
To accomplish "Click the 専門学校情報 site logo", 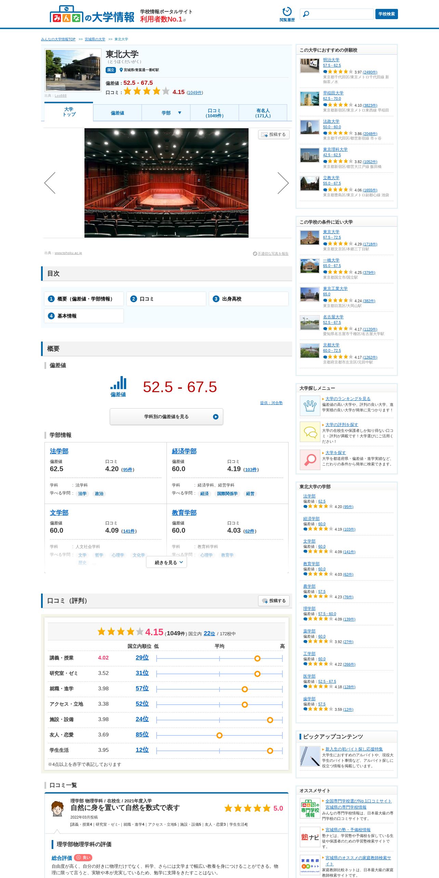I will click(310, 808).
